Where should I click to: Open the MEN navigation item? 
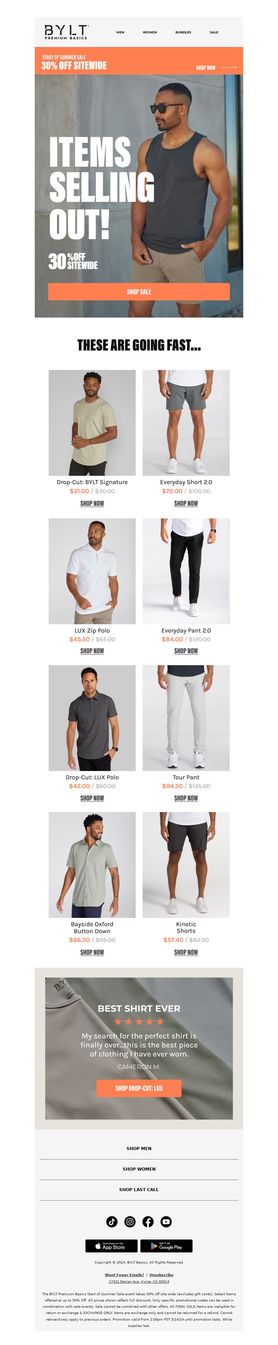[121, 32]
